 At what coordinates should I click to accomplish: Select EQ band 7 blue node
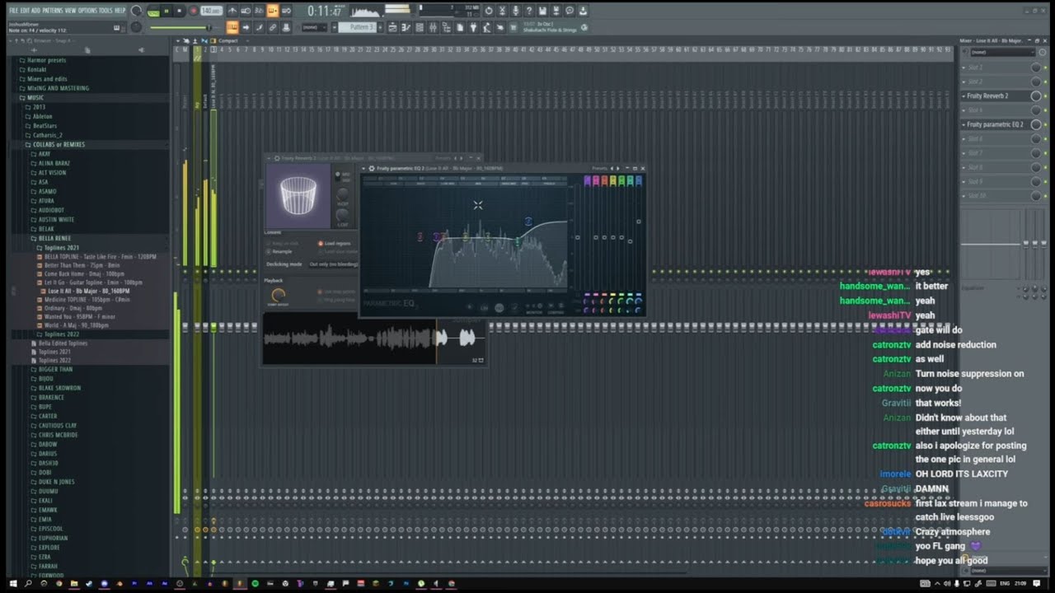[528, 221]
